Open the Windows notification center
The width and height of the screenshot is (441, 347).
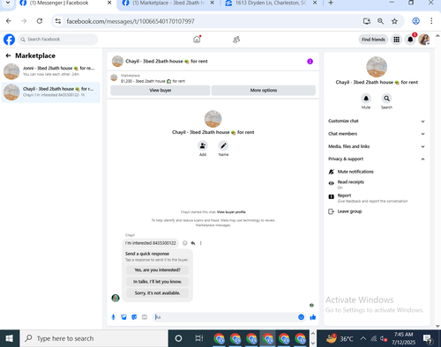tap(428, 339)
